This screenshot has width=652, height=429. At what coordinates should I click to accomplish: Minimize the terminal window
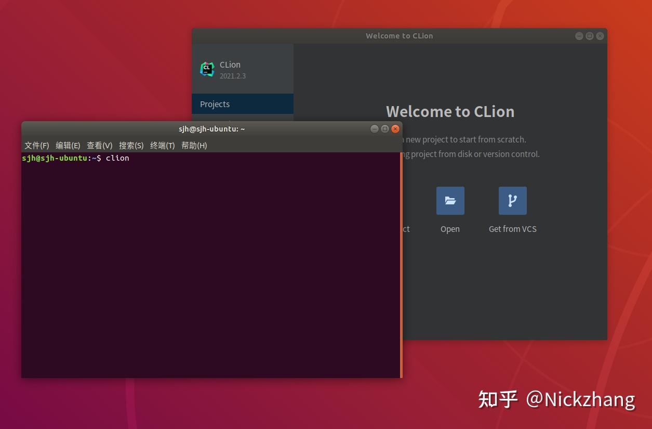coord(375,129)
